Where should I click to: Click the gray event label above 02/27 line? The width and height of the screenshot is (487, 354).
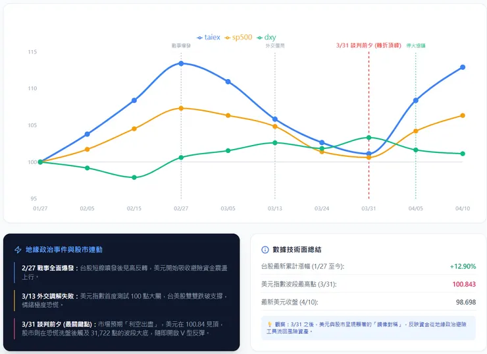point(181,45)
